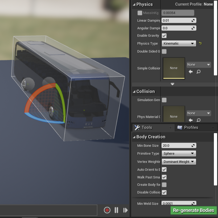
Task: Open Phys Material Override None dropdown
Action: (199, 113)
